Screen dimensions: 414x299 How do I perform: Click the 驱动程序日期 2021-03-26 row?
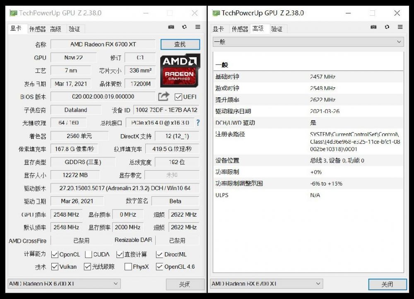tap(308, 111)
